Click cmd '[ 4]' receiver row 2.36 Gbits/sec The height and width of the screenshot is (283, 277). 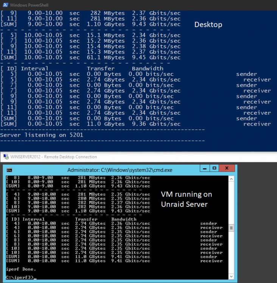pos(114,228)
